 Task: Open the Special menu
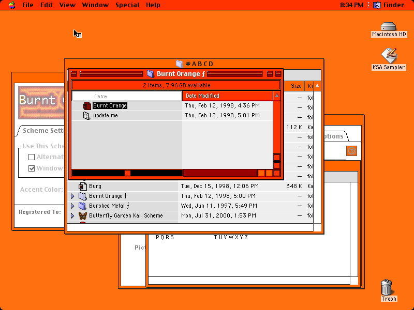click(127, 5)
